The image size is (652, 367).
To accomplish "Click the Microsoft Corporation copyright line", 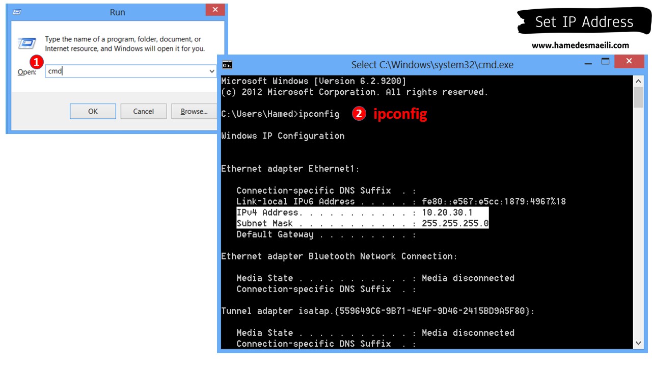I will [355, 92].
